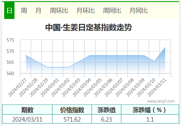The width and height of the screenshot is (181, 126).
Task: Open the 周同比 tab
Action: 112,11
